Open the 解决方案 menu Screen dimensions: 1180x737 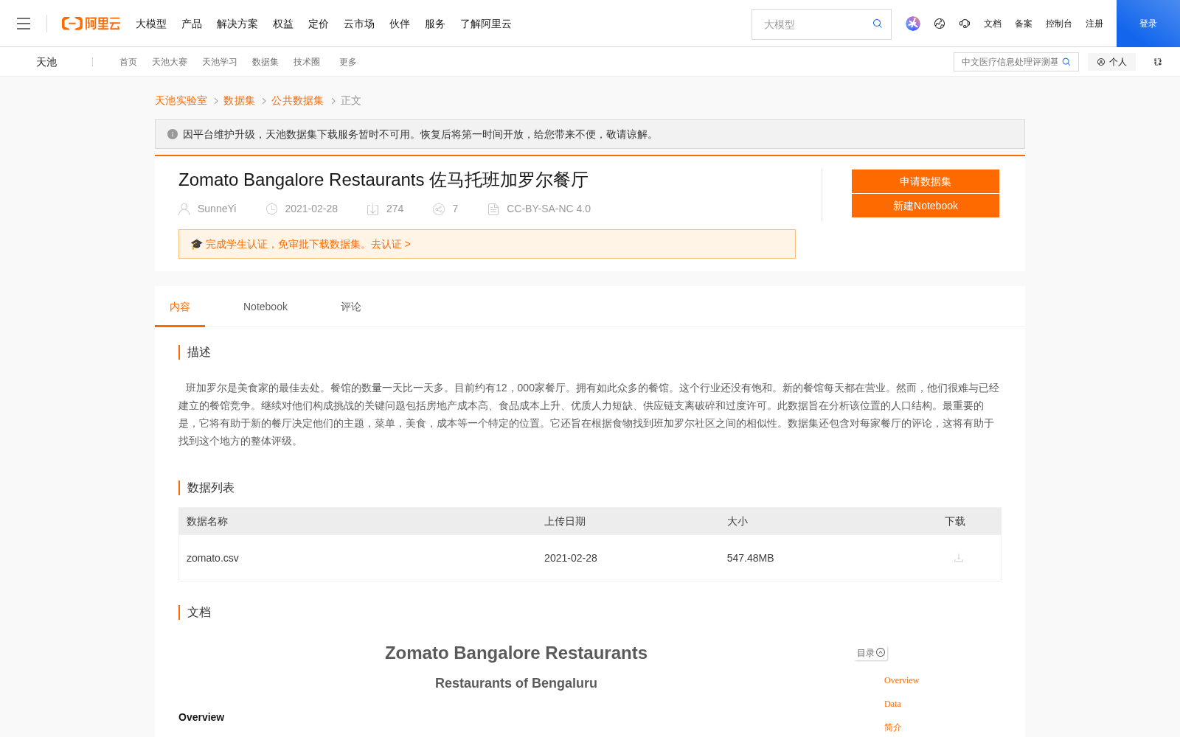coord(237,24)
